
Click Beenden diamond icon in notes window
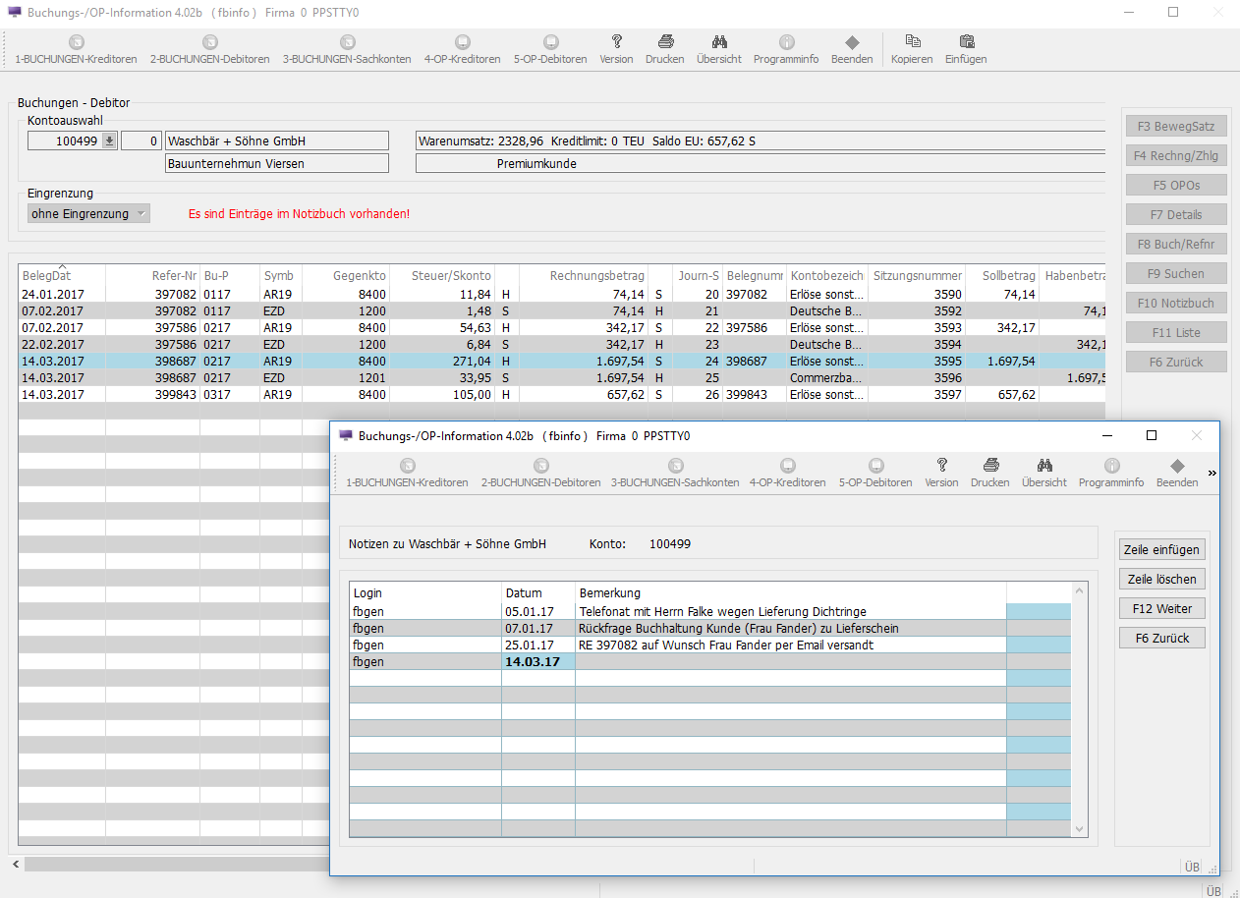[1177, 466]
